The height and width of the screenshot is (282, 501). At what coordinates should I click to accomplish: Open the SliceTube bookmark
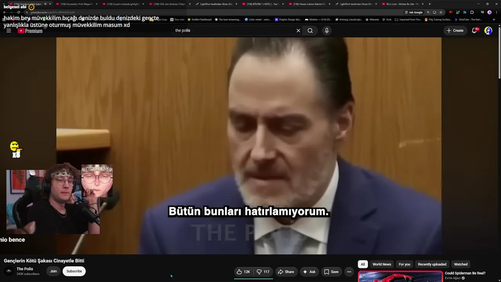[x=468, y=20]
